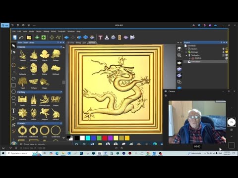Open the Vector menu
This screenshot has width=238, height=178.
click(x=39, y=31)
